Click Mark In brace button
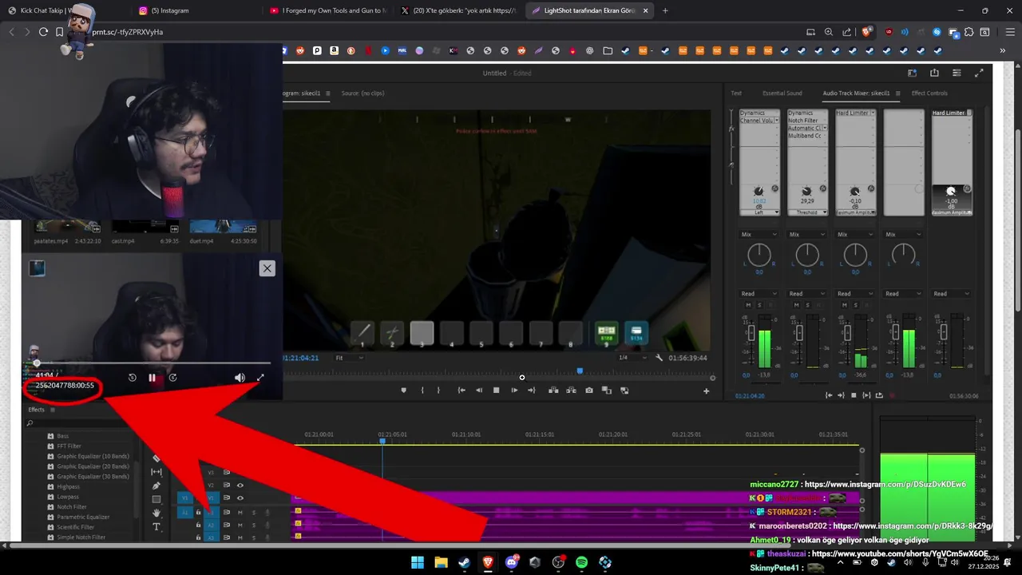The width and height of the screenshot is (1022, 575). (x=422, y=391)
